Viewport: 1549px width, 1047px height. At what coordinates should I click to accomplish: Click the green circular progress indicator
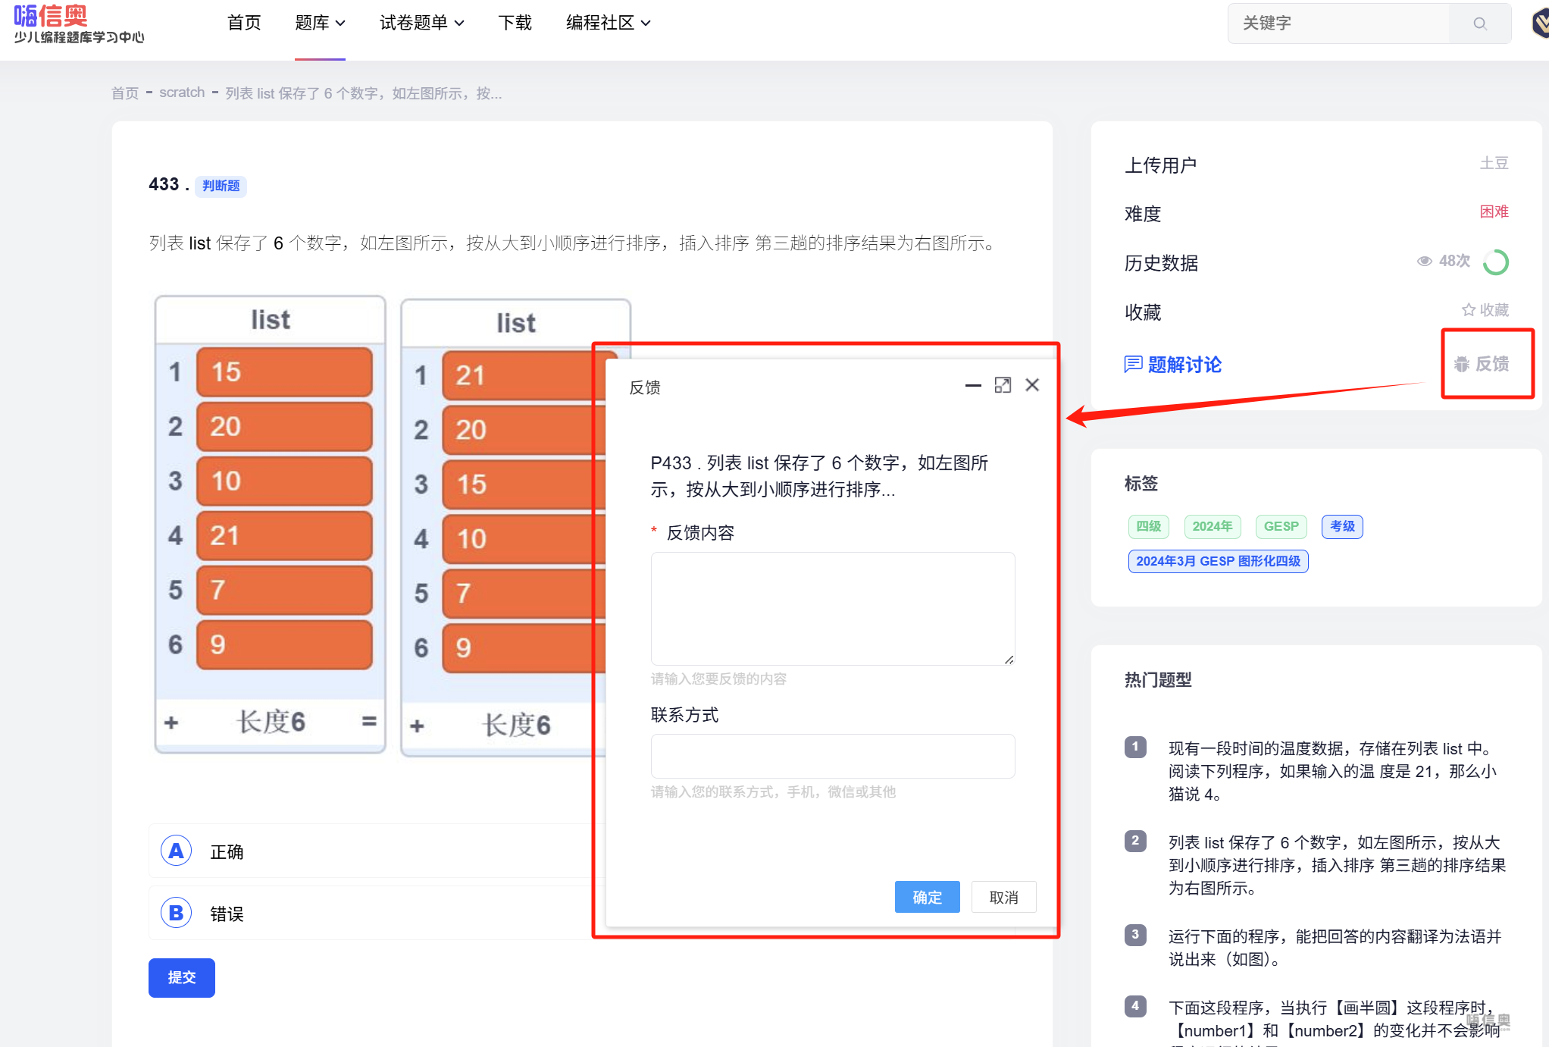pos(1496,262)
